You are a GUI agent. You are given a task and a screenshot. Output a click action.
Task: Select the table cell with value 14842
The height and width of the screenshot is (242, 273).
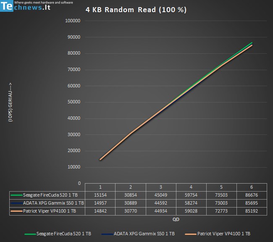click(x=100, y=210)
